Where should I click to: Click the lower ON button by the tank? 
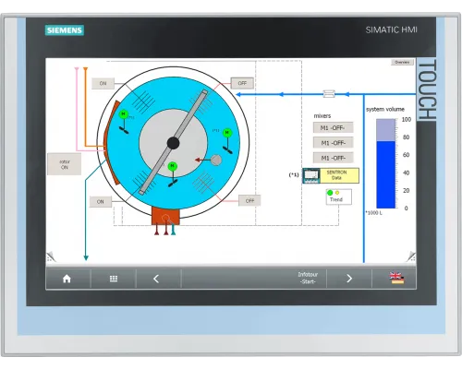tap(101, 202)
